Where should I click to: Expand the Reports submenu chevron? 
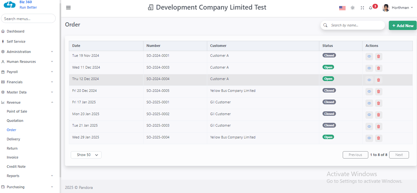[52, 176]
